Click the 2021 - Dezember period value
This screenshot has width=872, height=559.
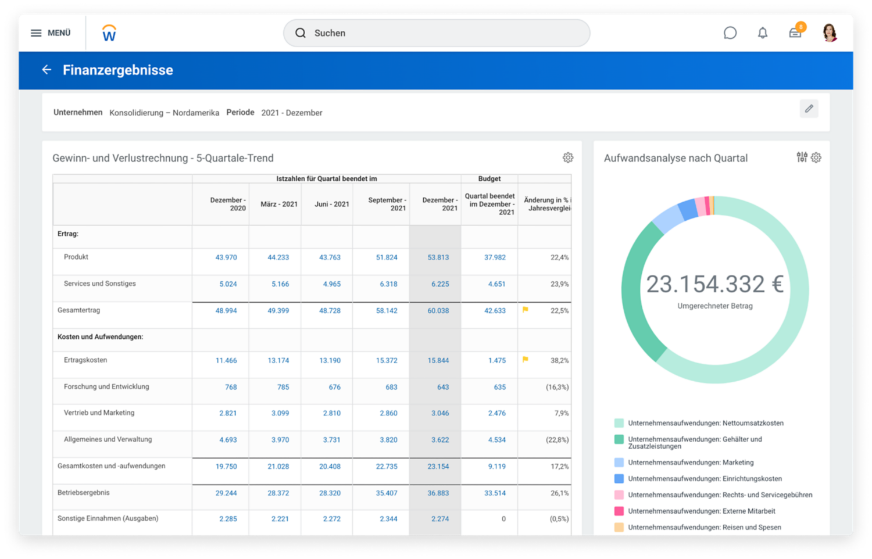[x=292, y=113]
